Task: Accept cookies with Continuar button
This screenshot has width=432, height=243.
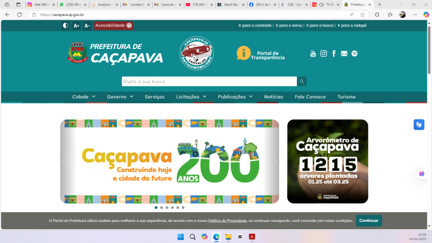Action: point(369,221)
